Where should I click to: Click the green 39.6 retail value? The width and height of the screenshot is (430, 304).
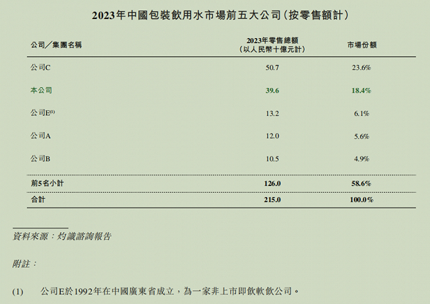click(x=272, y=90)
